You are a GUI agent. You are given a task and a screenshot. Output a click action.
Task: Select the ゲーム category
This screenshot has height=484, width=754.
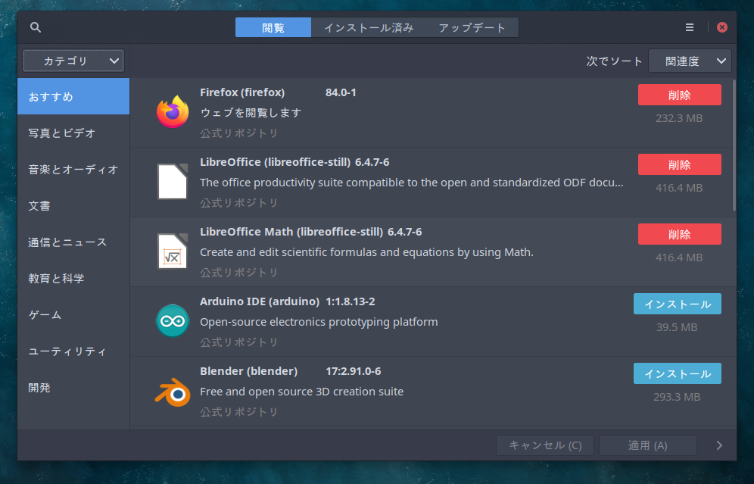tap(73, 314)
